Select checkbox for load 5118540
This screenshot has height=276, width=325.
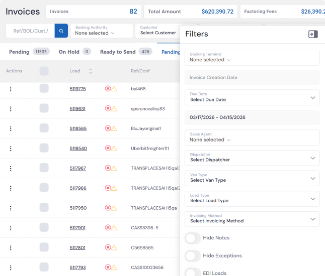pyautogui.click(x=44, y=148)
